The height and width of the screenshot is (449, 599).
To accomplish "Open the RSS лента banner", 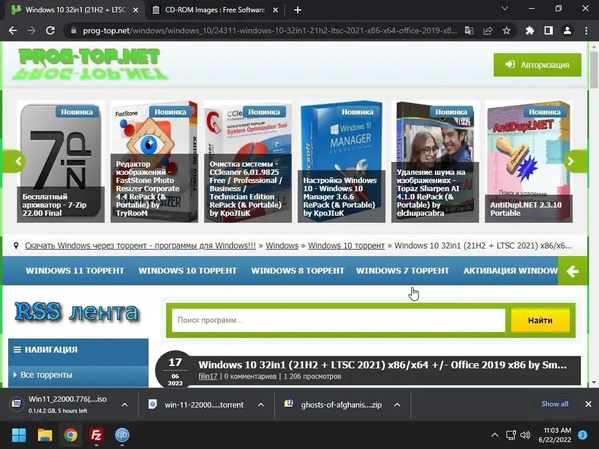I will tap(77, 312).
